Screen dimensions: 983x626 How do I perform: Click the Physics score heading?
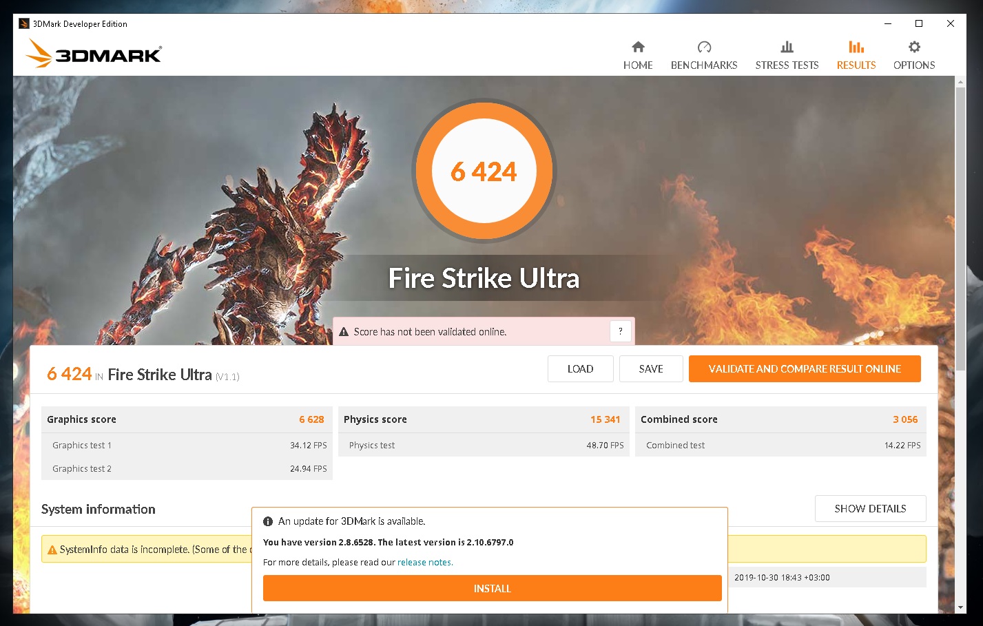click(375, 419)
